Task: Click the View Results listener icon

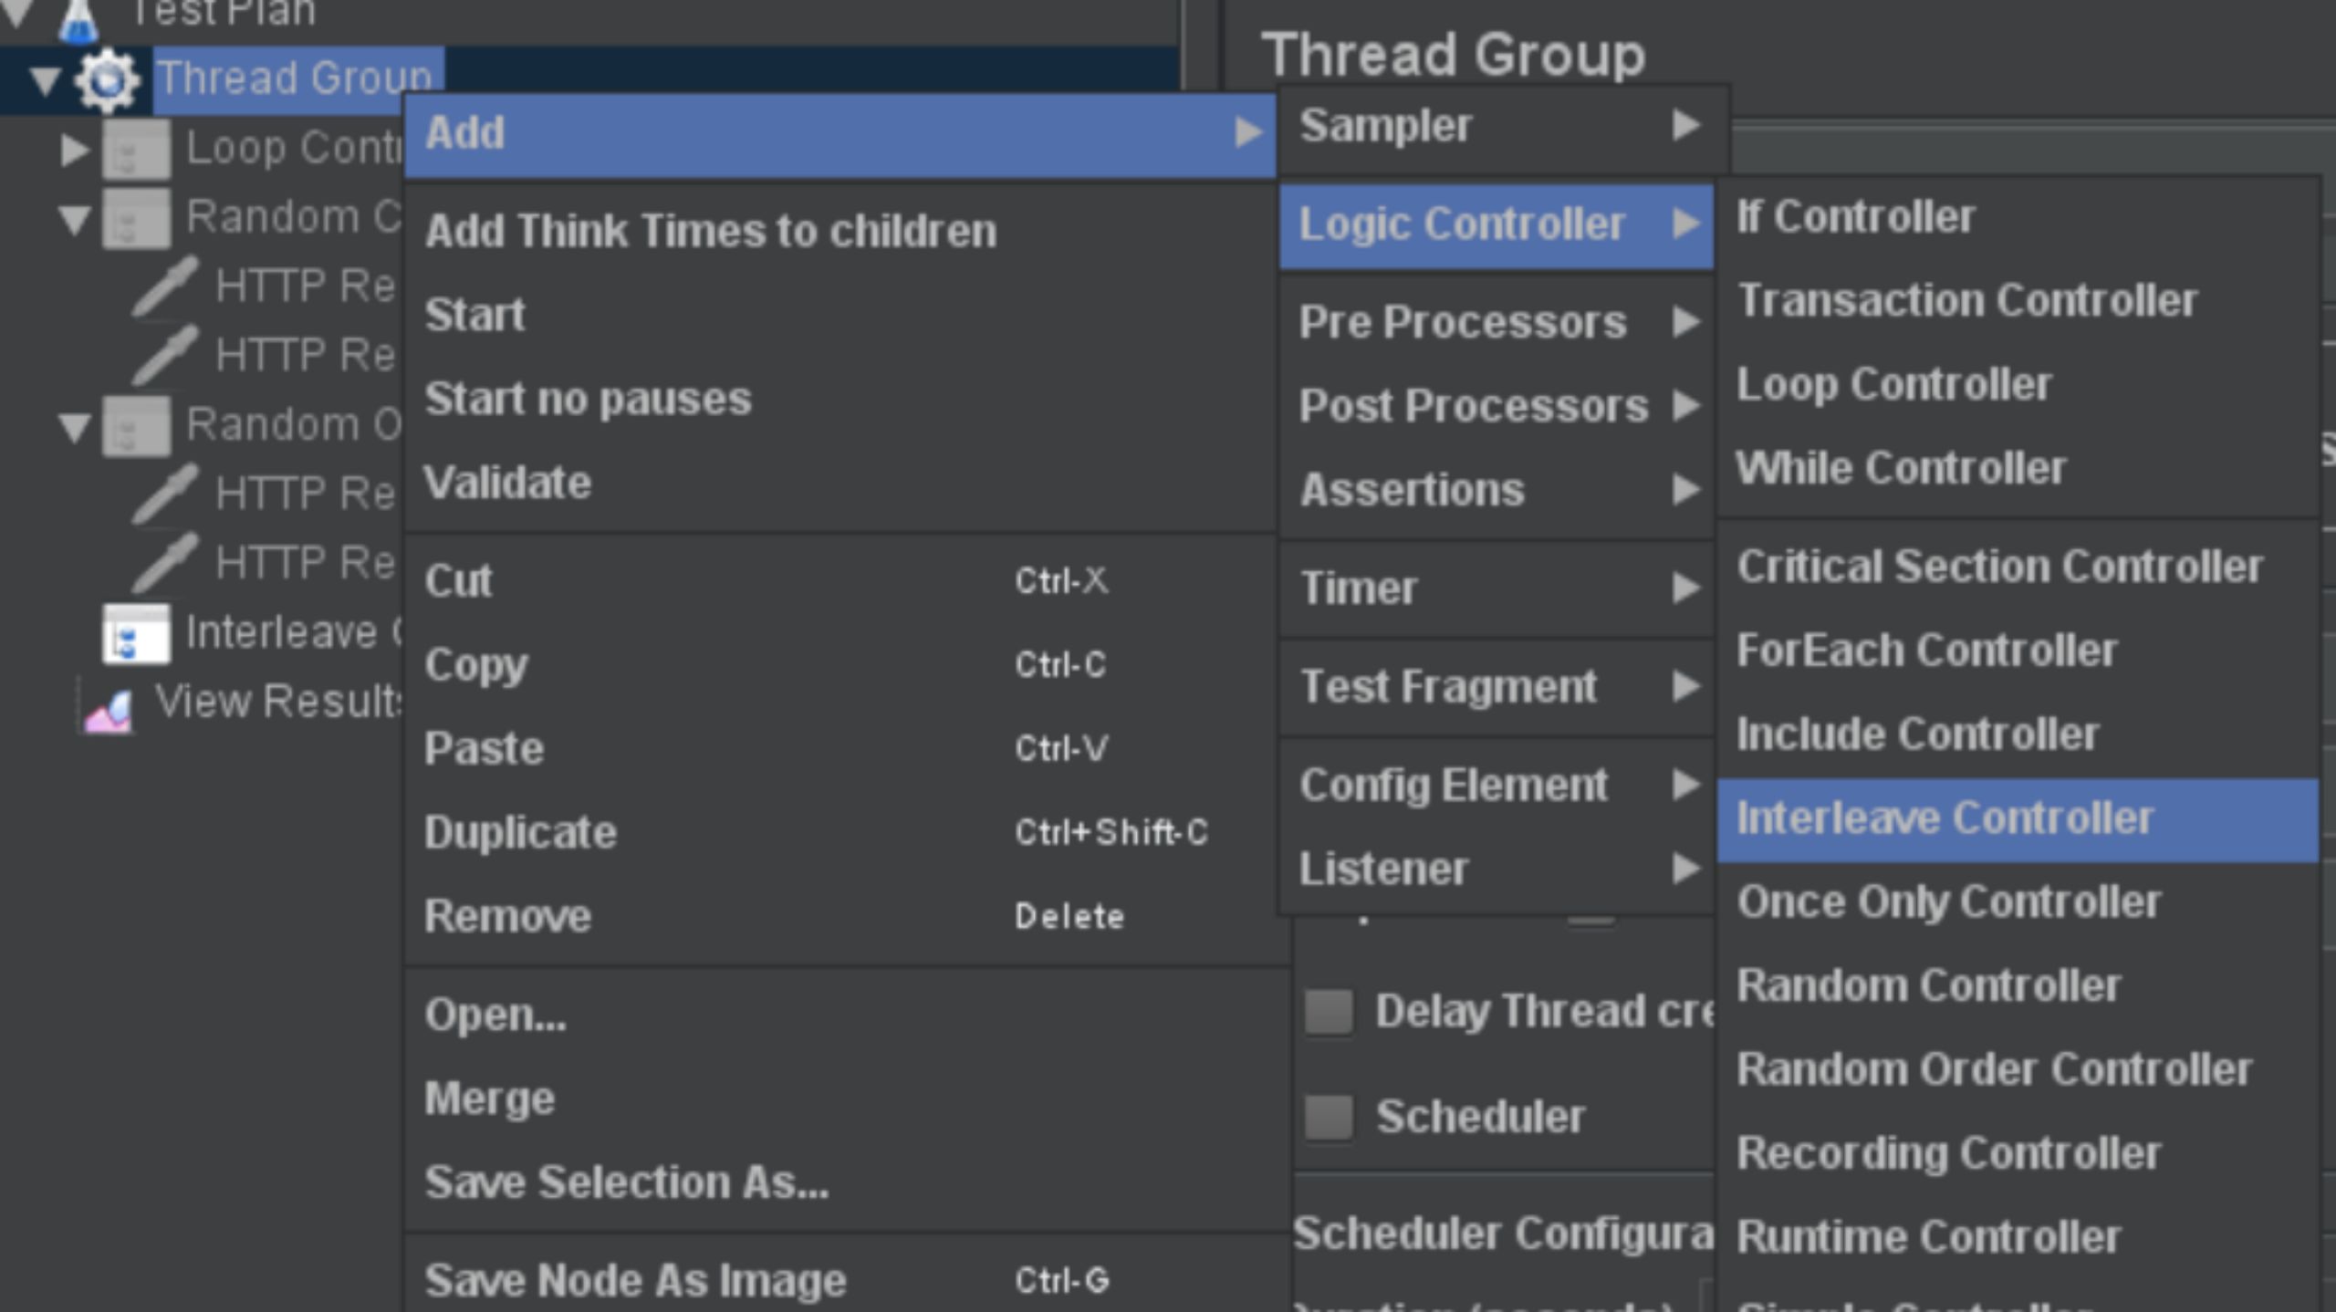Action: (109, 708)
